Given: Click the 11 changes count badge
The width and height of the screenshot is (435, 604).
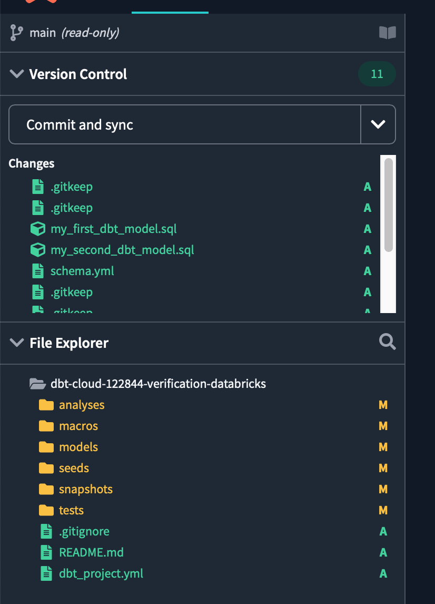Looking at the screenshot, I should (377, 74).
